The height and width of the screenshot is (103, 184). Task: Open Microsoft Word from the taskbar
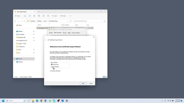46,101
